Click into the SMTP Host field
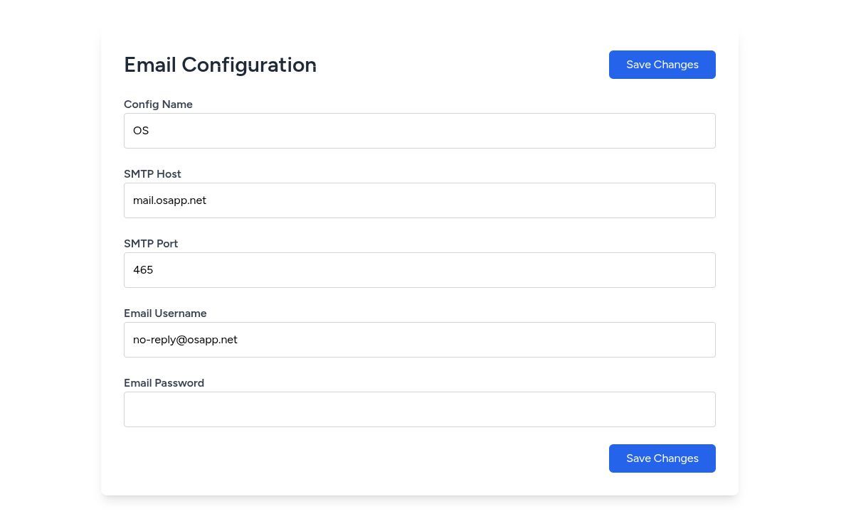 tap(419, 200)
